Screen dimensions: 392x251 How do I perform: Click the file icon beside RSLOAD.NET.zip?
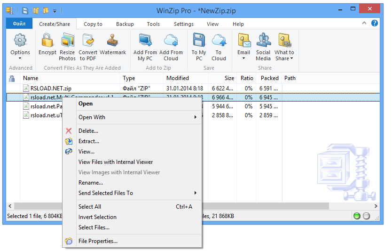tap(26, 88)
